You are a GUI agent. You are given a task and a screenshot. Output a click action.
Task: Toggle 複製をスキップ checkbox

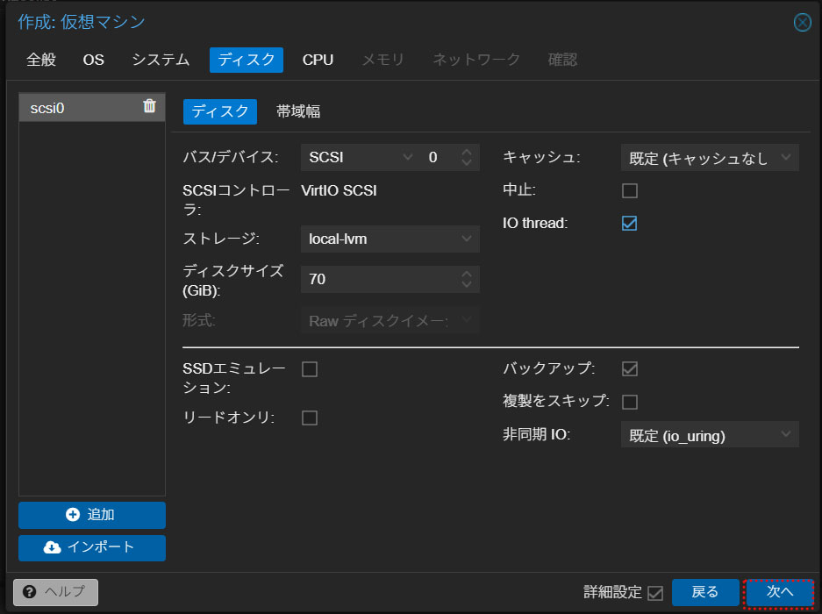(x=629, y=402)
